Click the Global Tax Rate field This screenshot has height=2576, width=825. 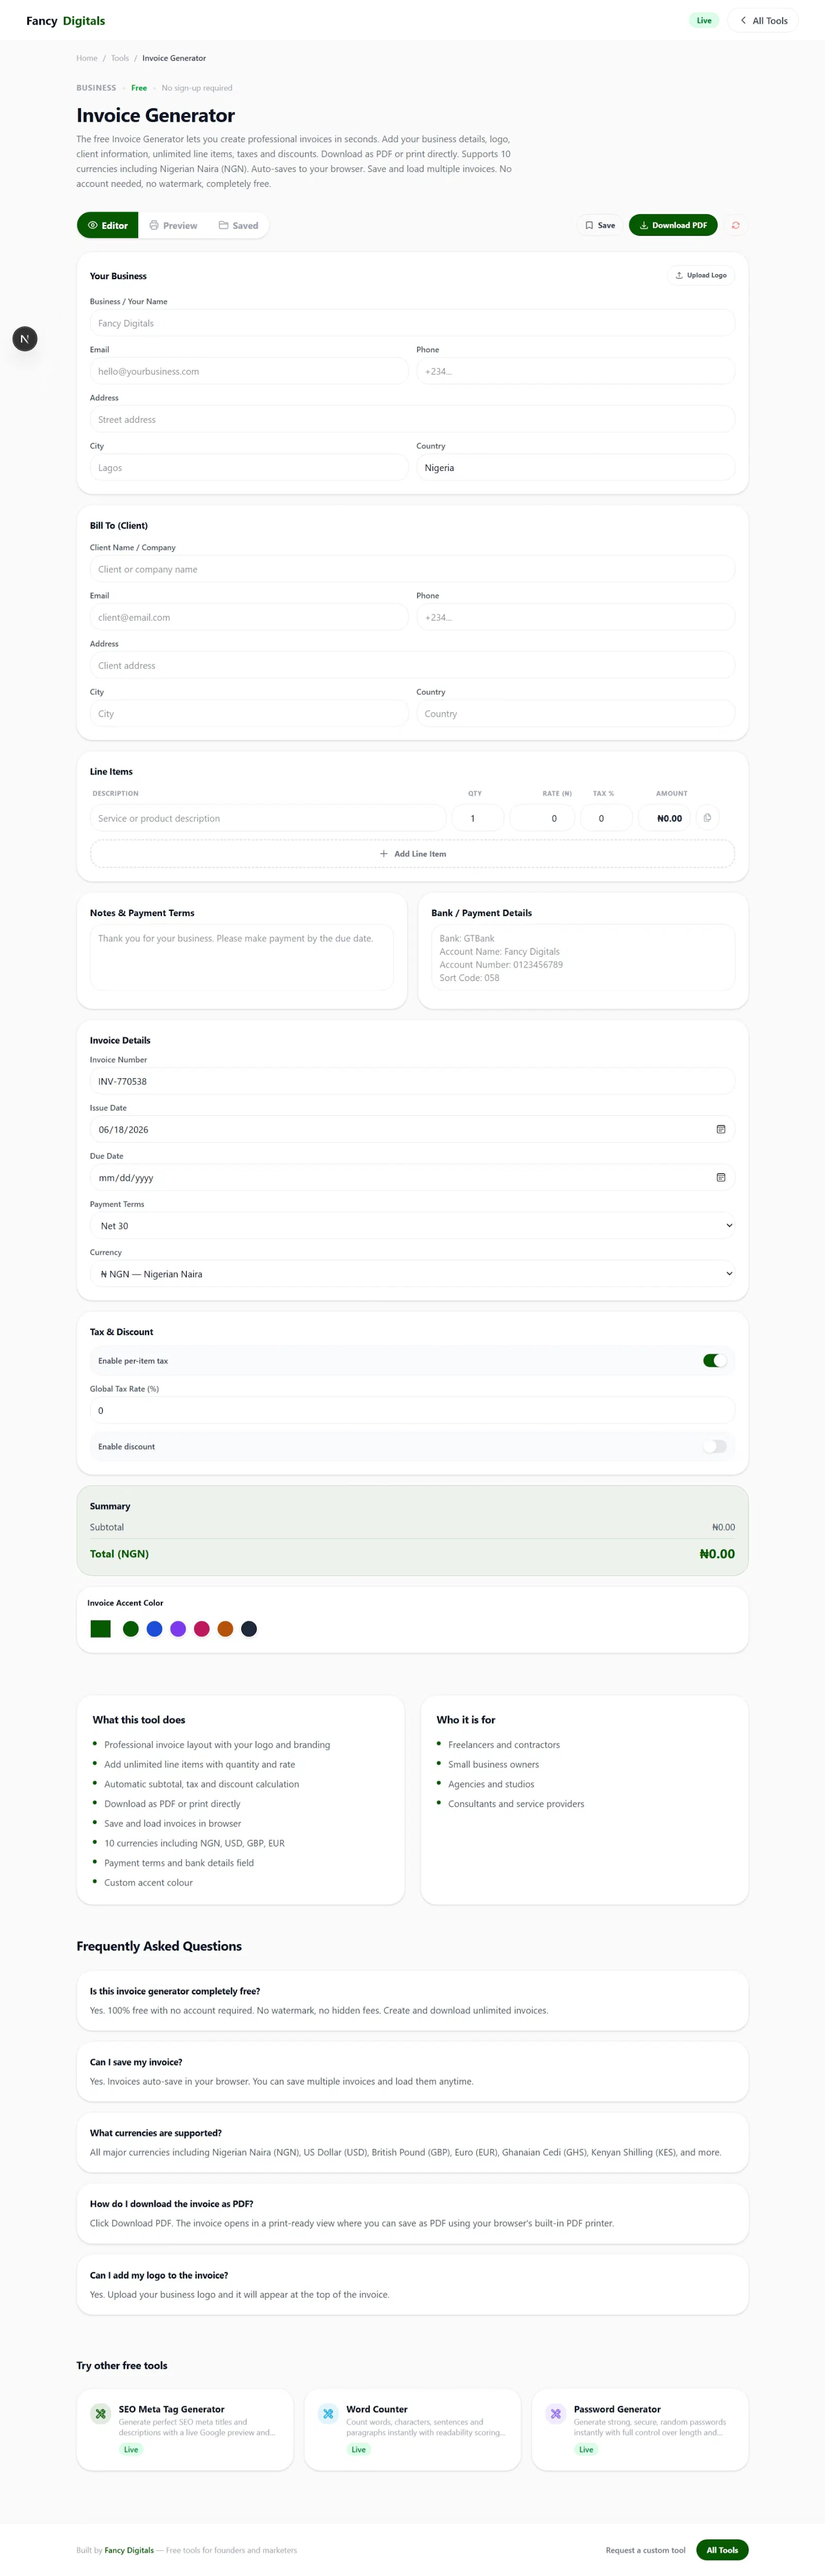tap(412, 1410)
